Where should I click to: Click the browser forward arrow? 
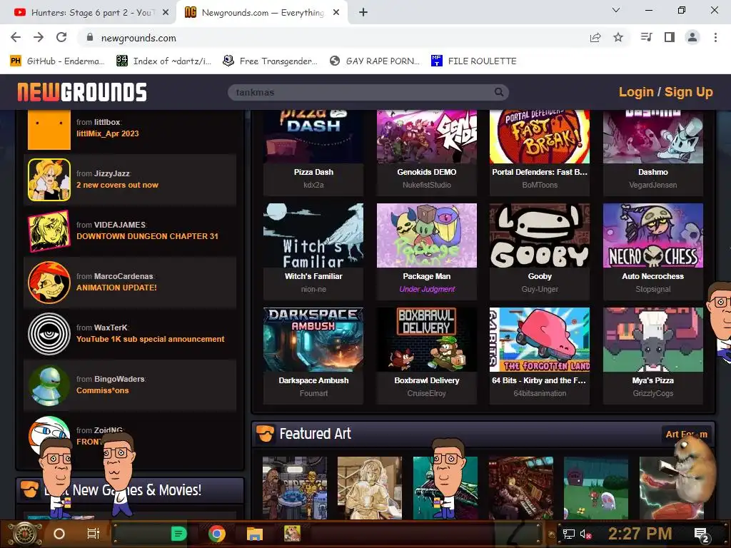39,37
